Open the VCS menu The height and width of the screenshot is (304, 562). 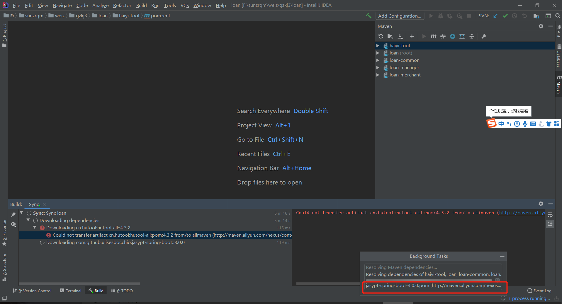(x=185, y=5)
